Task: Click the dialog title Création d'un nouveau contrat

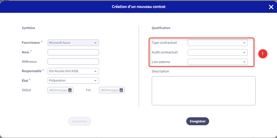Action: [139, 7]
